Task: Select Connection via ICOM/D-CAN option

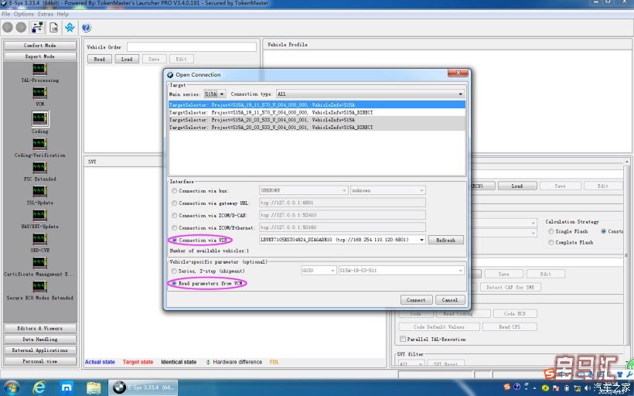Action: 174,215
